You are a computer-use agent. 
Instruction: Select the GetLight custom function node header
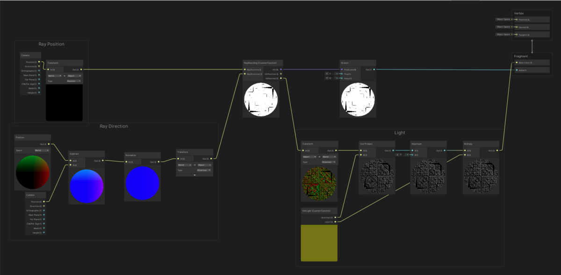pos(319,211)
